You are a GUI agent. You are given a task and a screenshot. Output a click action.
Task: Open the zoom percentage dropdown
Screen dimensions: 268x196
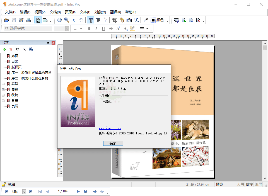(x=24, y=192)
